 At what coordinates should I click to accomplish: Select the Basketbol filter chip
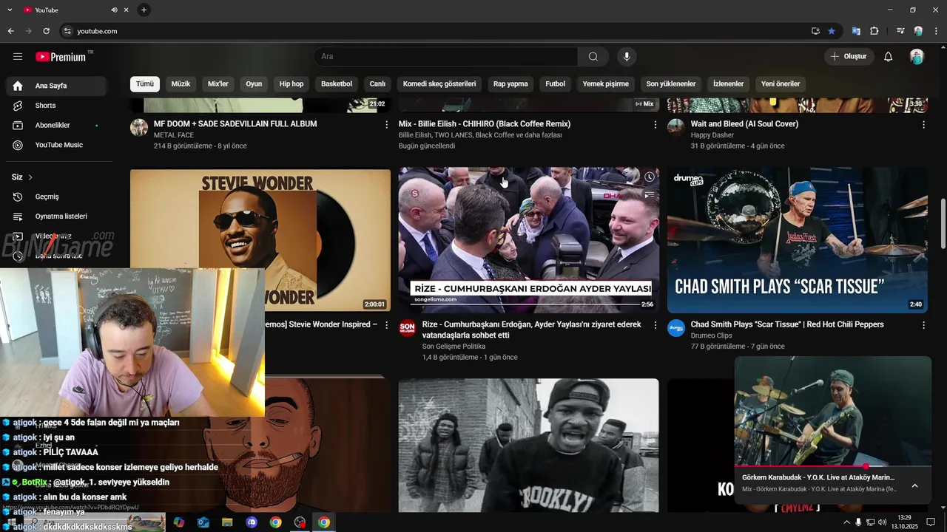[337, 84]
